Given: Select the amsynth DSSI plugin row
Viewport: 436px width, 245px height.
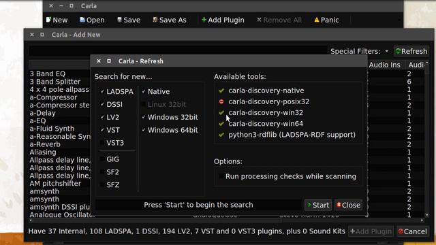Looking at the screenshot, I should 59,207.
